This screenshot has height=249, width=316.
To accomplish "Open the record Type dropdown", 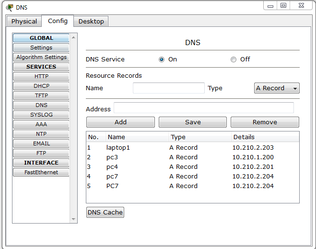I will (x=277, y=88).
